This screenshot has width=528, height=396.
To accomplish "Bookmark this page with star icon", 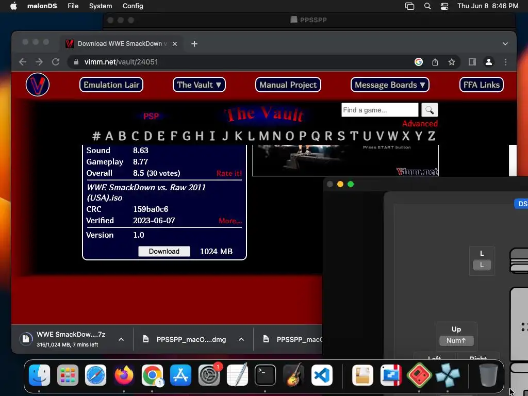I will (452, 62).
